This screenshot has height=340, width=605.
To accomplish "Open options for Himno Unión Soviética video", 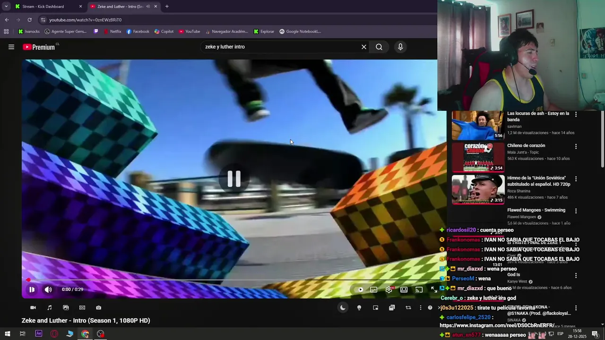I will point(576,179).
